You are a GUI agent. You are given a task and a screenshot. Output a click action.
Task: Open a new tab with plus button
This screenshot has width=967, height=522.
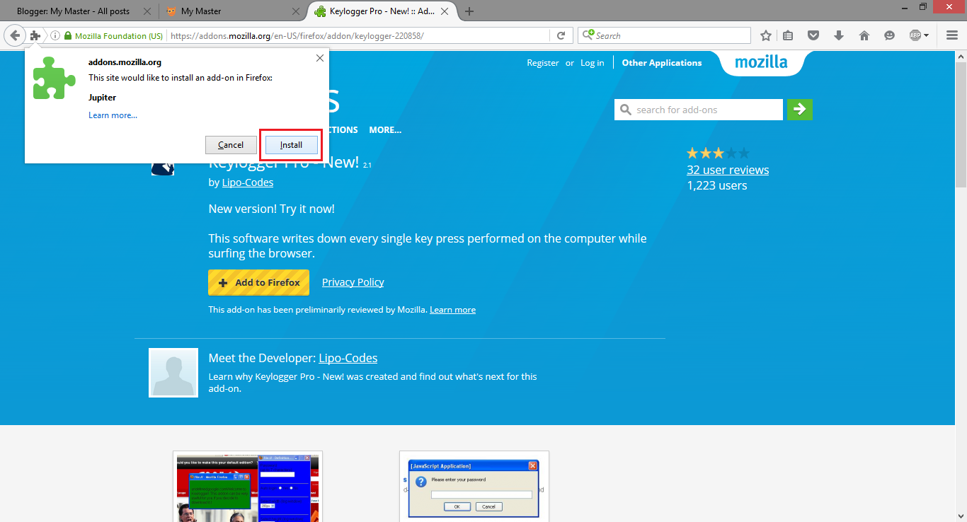tap(469, 11)
